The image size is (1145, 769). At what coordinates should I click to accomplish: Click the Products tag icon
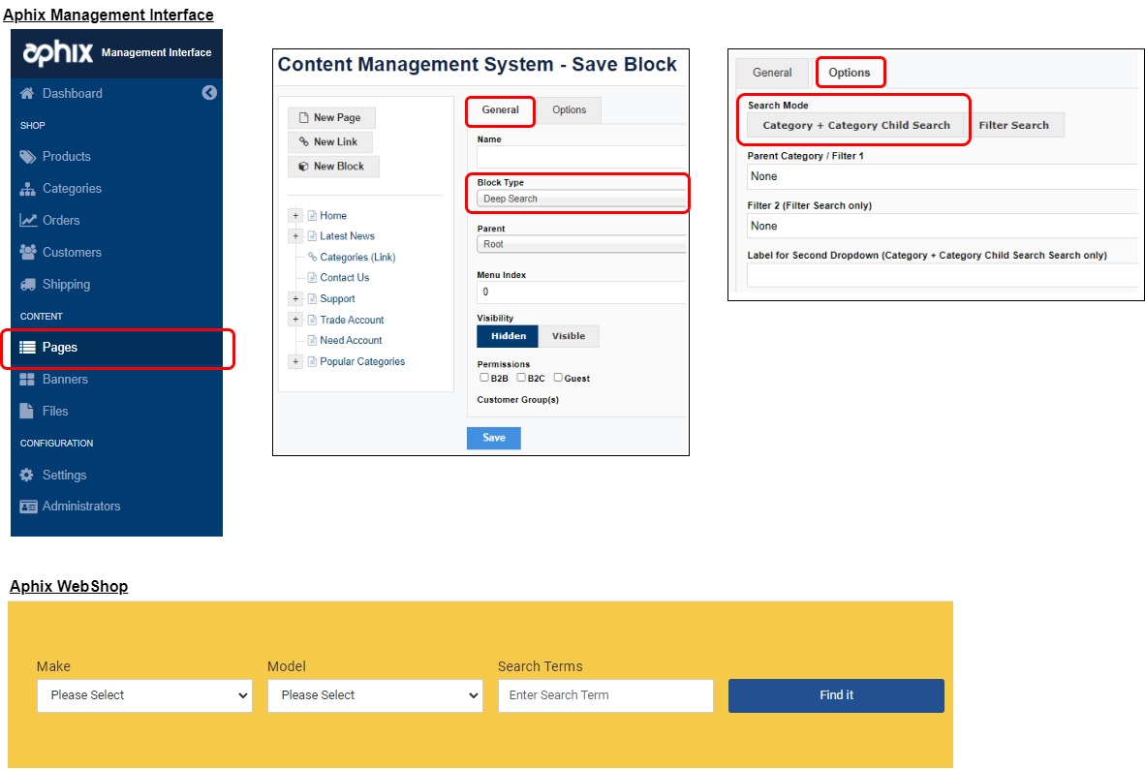click(x=27, y=156)
